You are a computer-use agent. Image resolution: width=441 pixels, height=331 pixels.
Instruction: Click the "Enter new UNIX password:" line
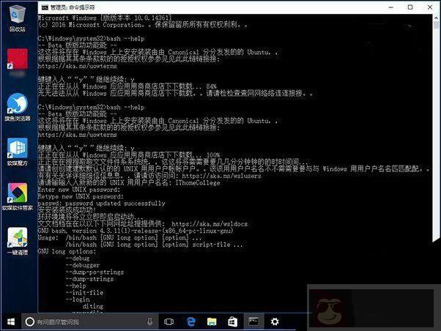(x=79, y=190)
